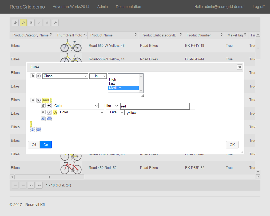Click the new record document icon
Viewport: 270px width, 216px height.
tap(31, 23)
